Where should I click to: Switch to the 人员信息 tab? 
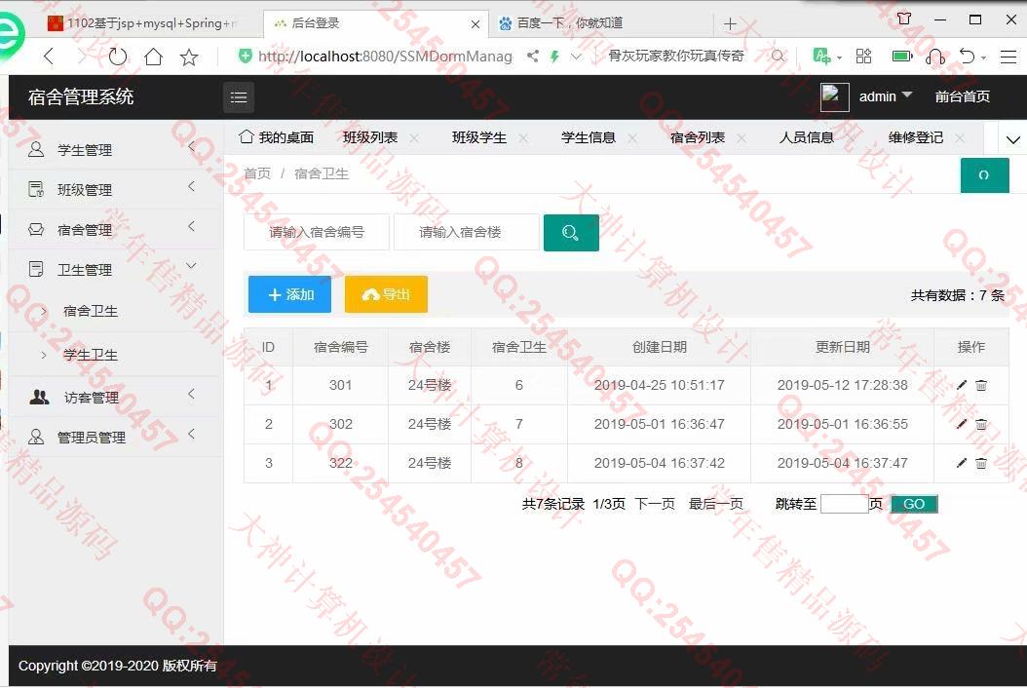(x=806, y=137)
